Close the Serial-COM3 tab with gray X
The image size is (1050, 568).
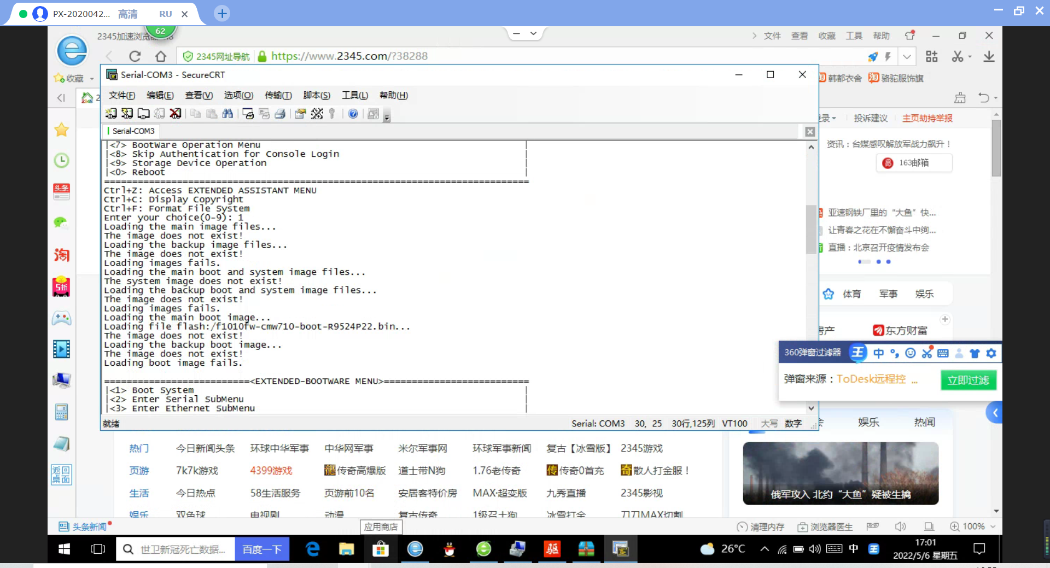click(810, 132)
